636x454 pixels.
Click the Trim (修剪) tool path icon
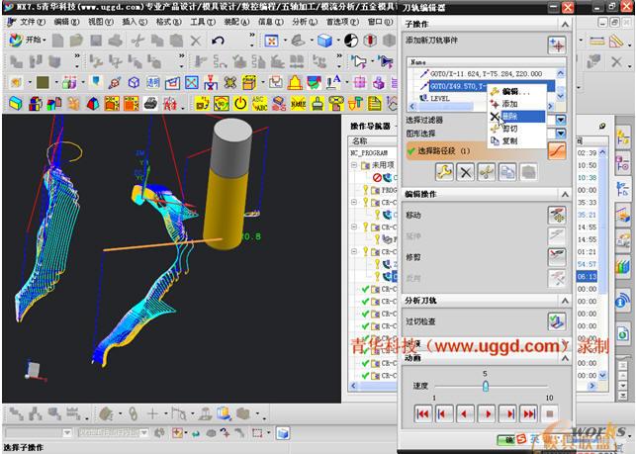click(x=557, y=254)
